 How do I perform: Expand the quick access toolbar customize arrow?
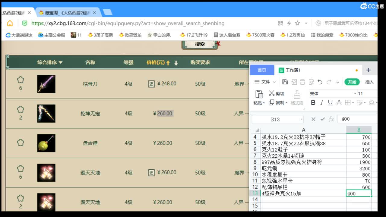pyautogui.click(x=338, y=82)
